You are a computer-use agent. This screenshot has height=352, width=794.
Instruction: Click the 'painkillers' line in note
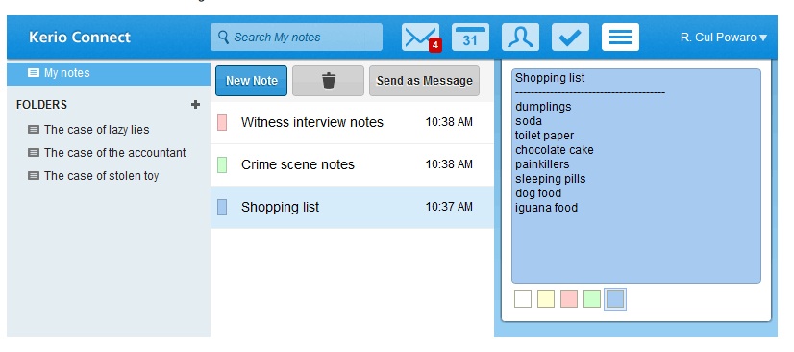(x=542, y=164)
